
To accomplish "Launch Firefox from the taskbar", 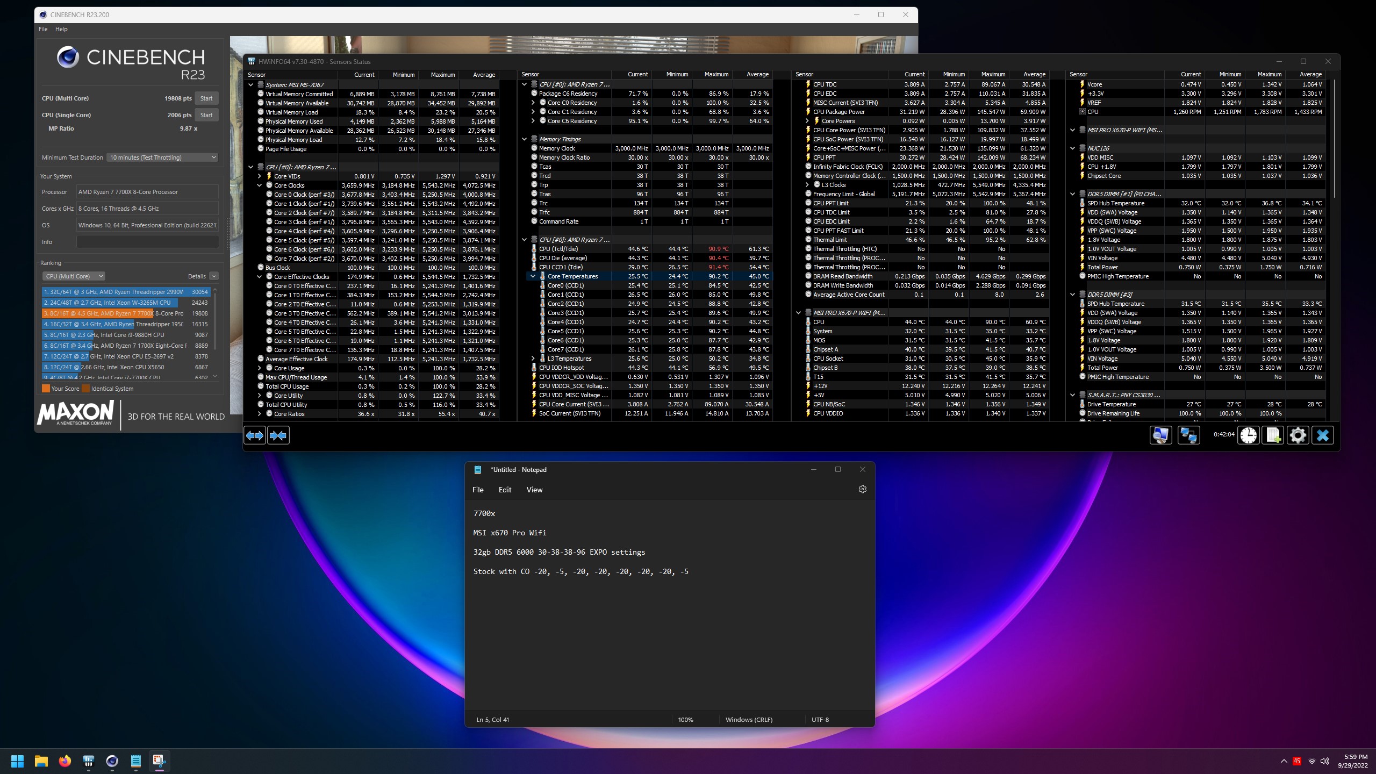I will pos(65,761).
